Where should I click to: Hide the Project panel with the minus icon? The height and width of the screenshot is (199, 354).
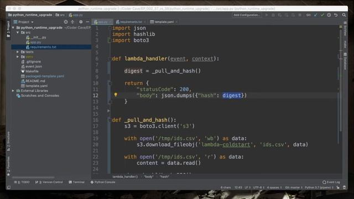[x=87, y=22]
